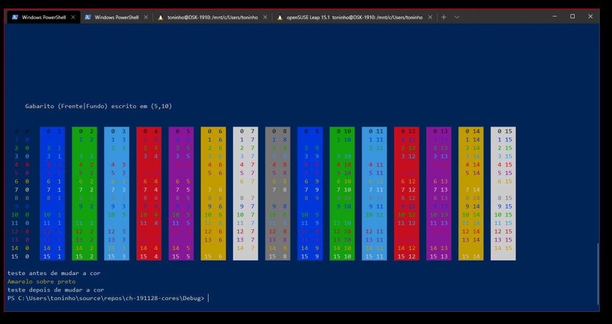Viewport: 612px width, 324px height.
Task: Click 'teste antes de mudar a cor' line
Action: click(x=54, y=273)
